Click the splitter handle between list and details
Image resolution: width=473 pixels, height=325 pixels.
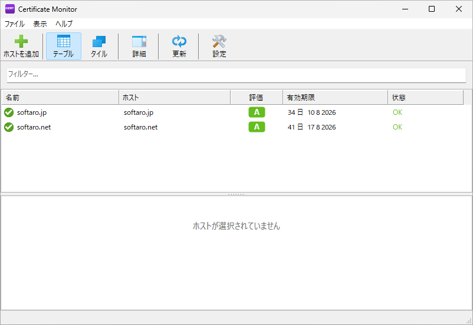(x=236, y=194)
